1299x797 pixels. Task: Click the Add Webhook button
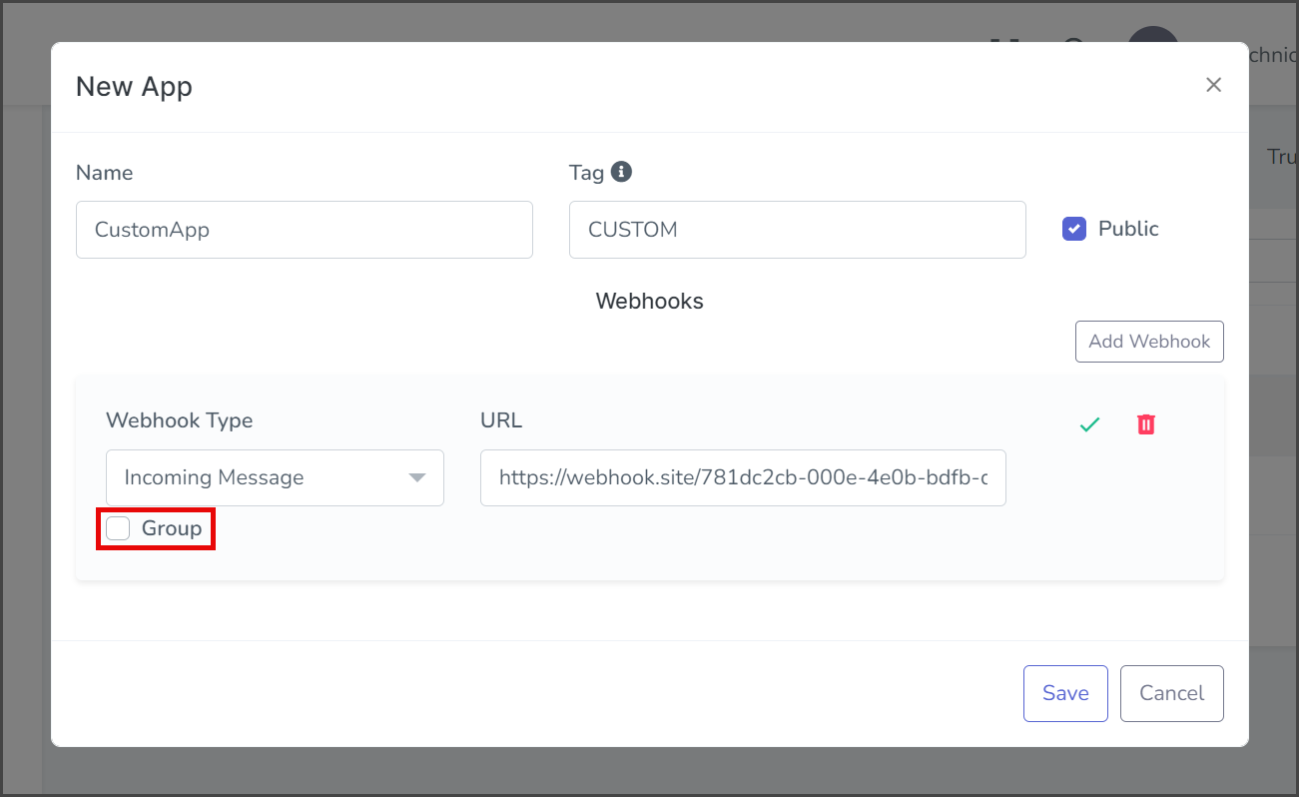(x=1149, y=342)
